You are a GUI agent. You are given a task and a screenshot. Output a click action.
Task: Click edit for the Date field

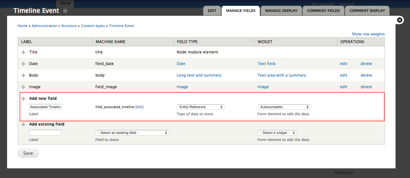344,64
